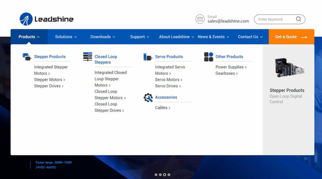
Task: Open Closed Loop Stepper Drives link
Action: tap(109, 107)
